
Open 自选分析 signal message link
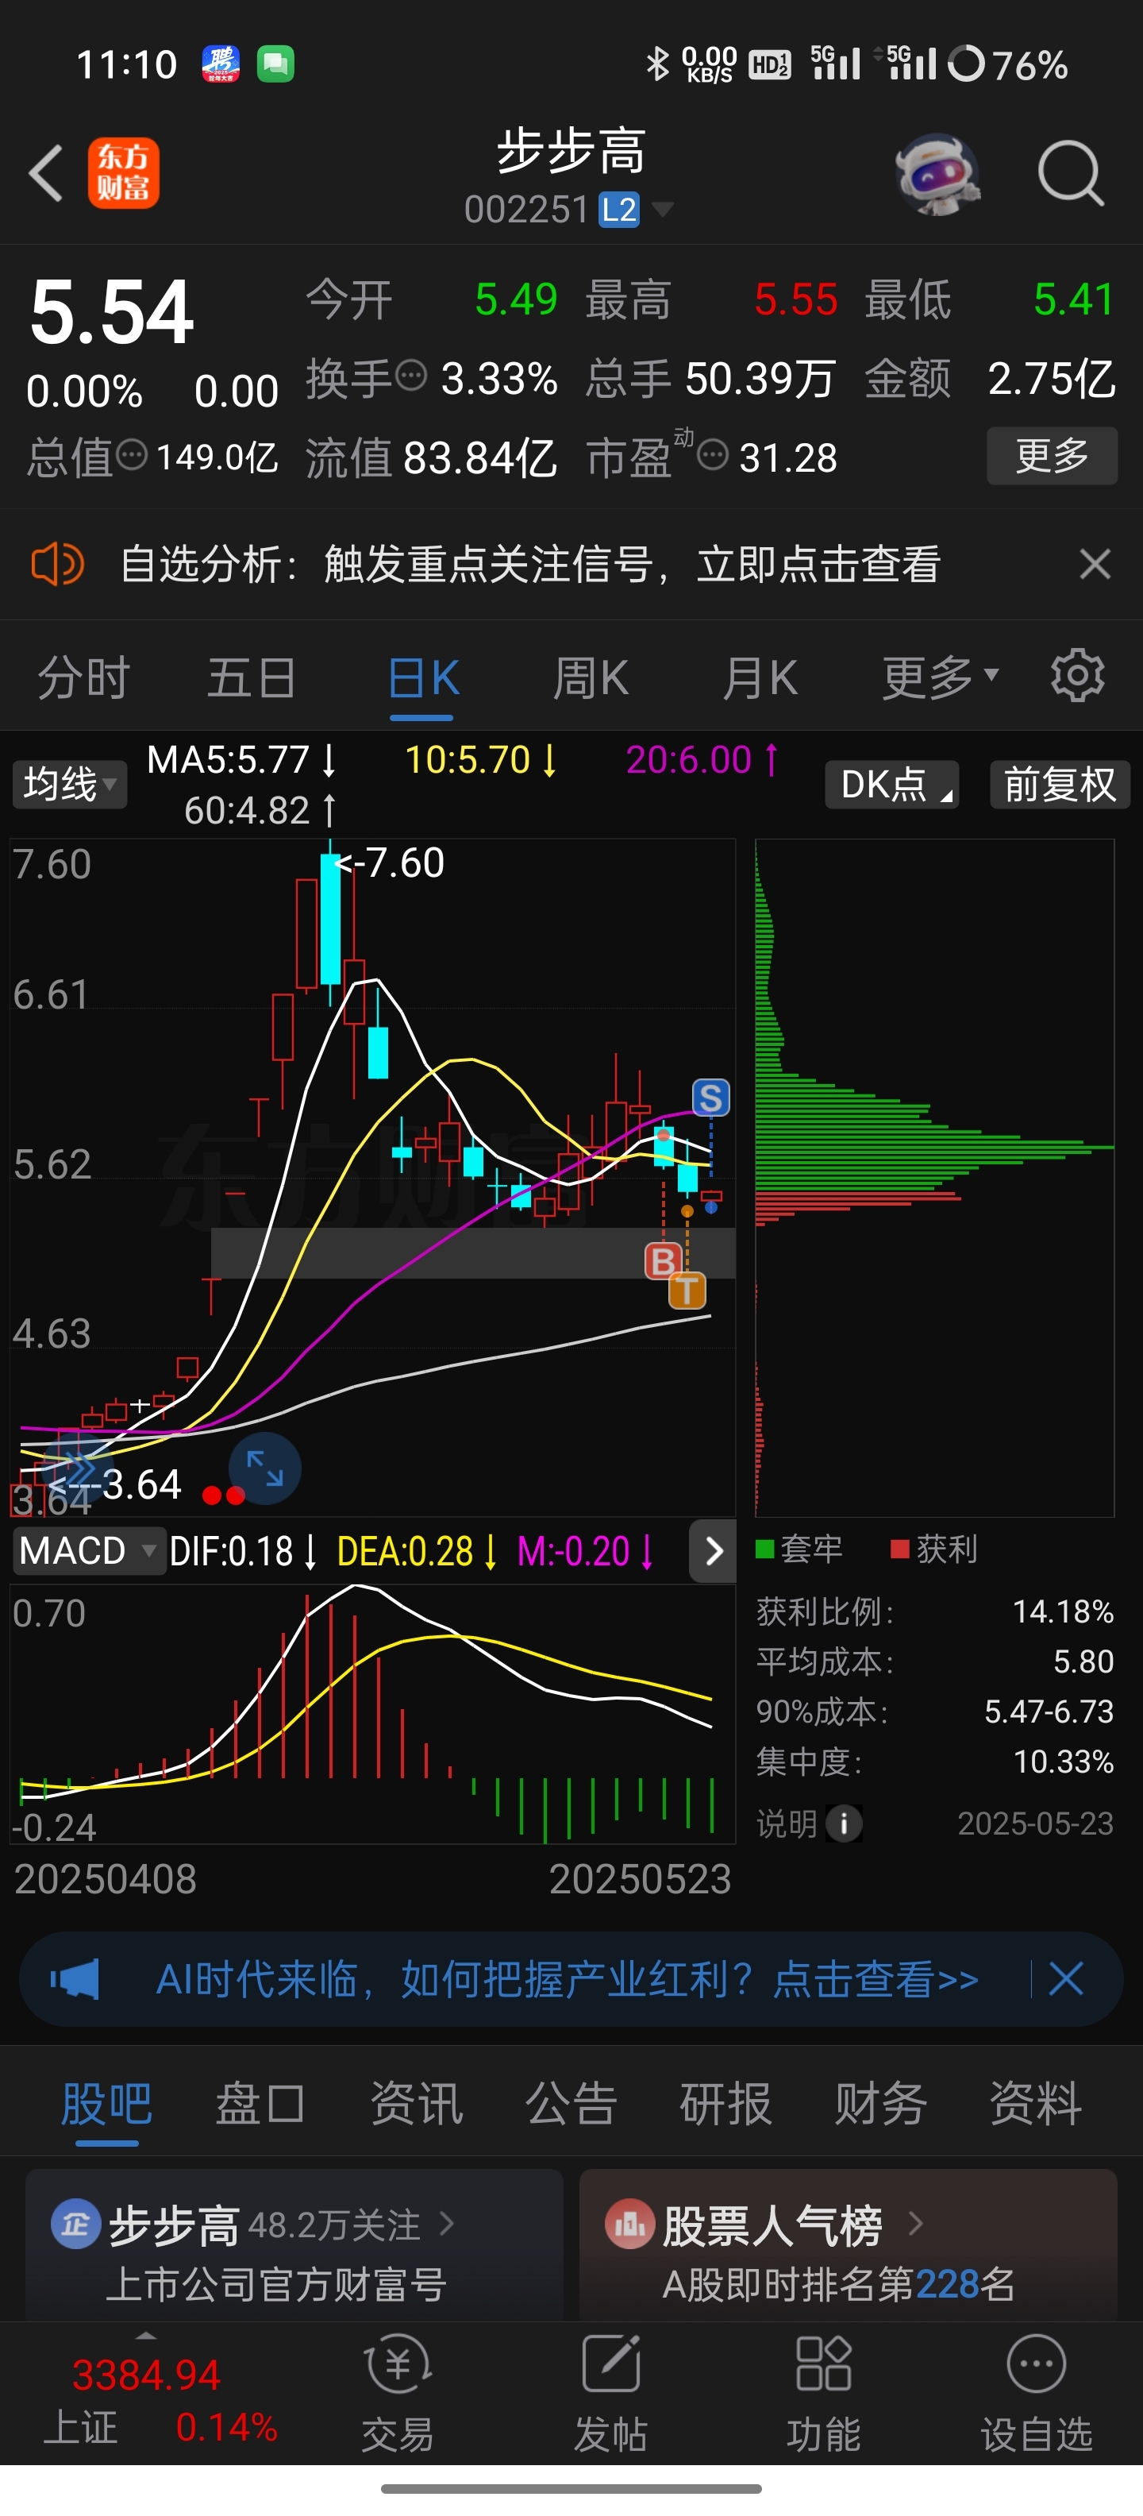[530, 564]
